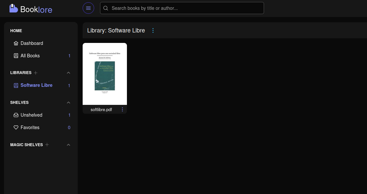Open the Dashboard page
Image resolution: width=367 pixels, height=194 pixels.
pos(32,43)
